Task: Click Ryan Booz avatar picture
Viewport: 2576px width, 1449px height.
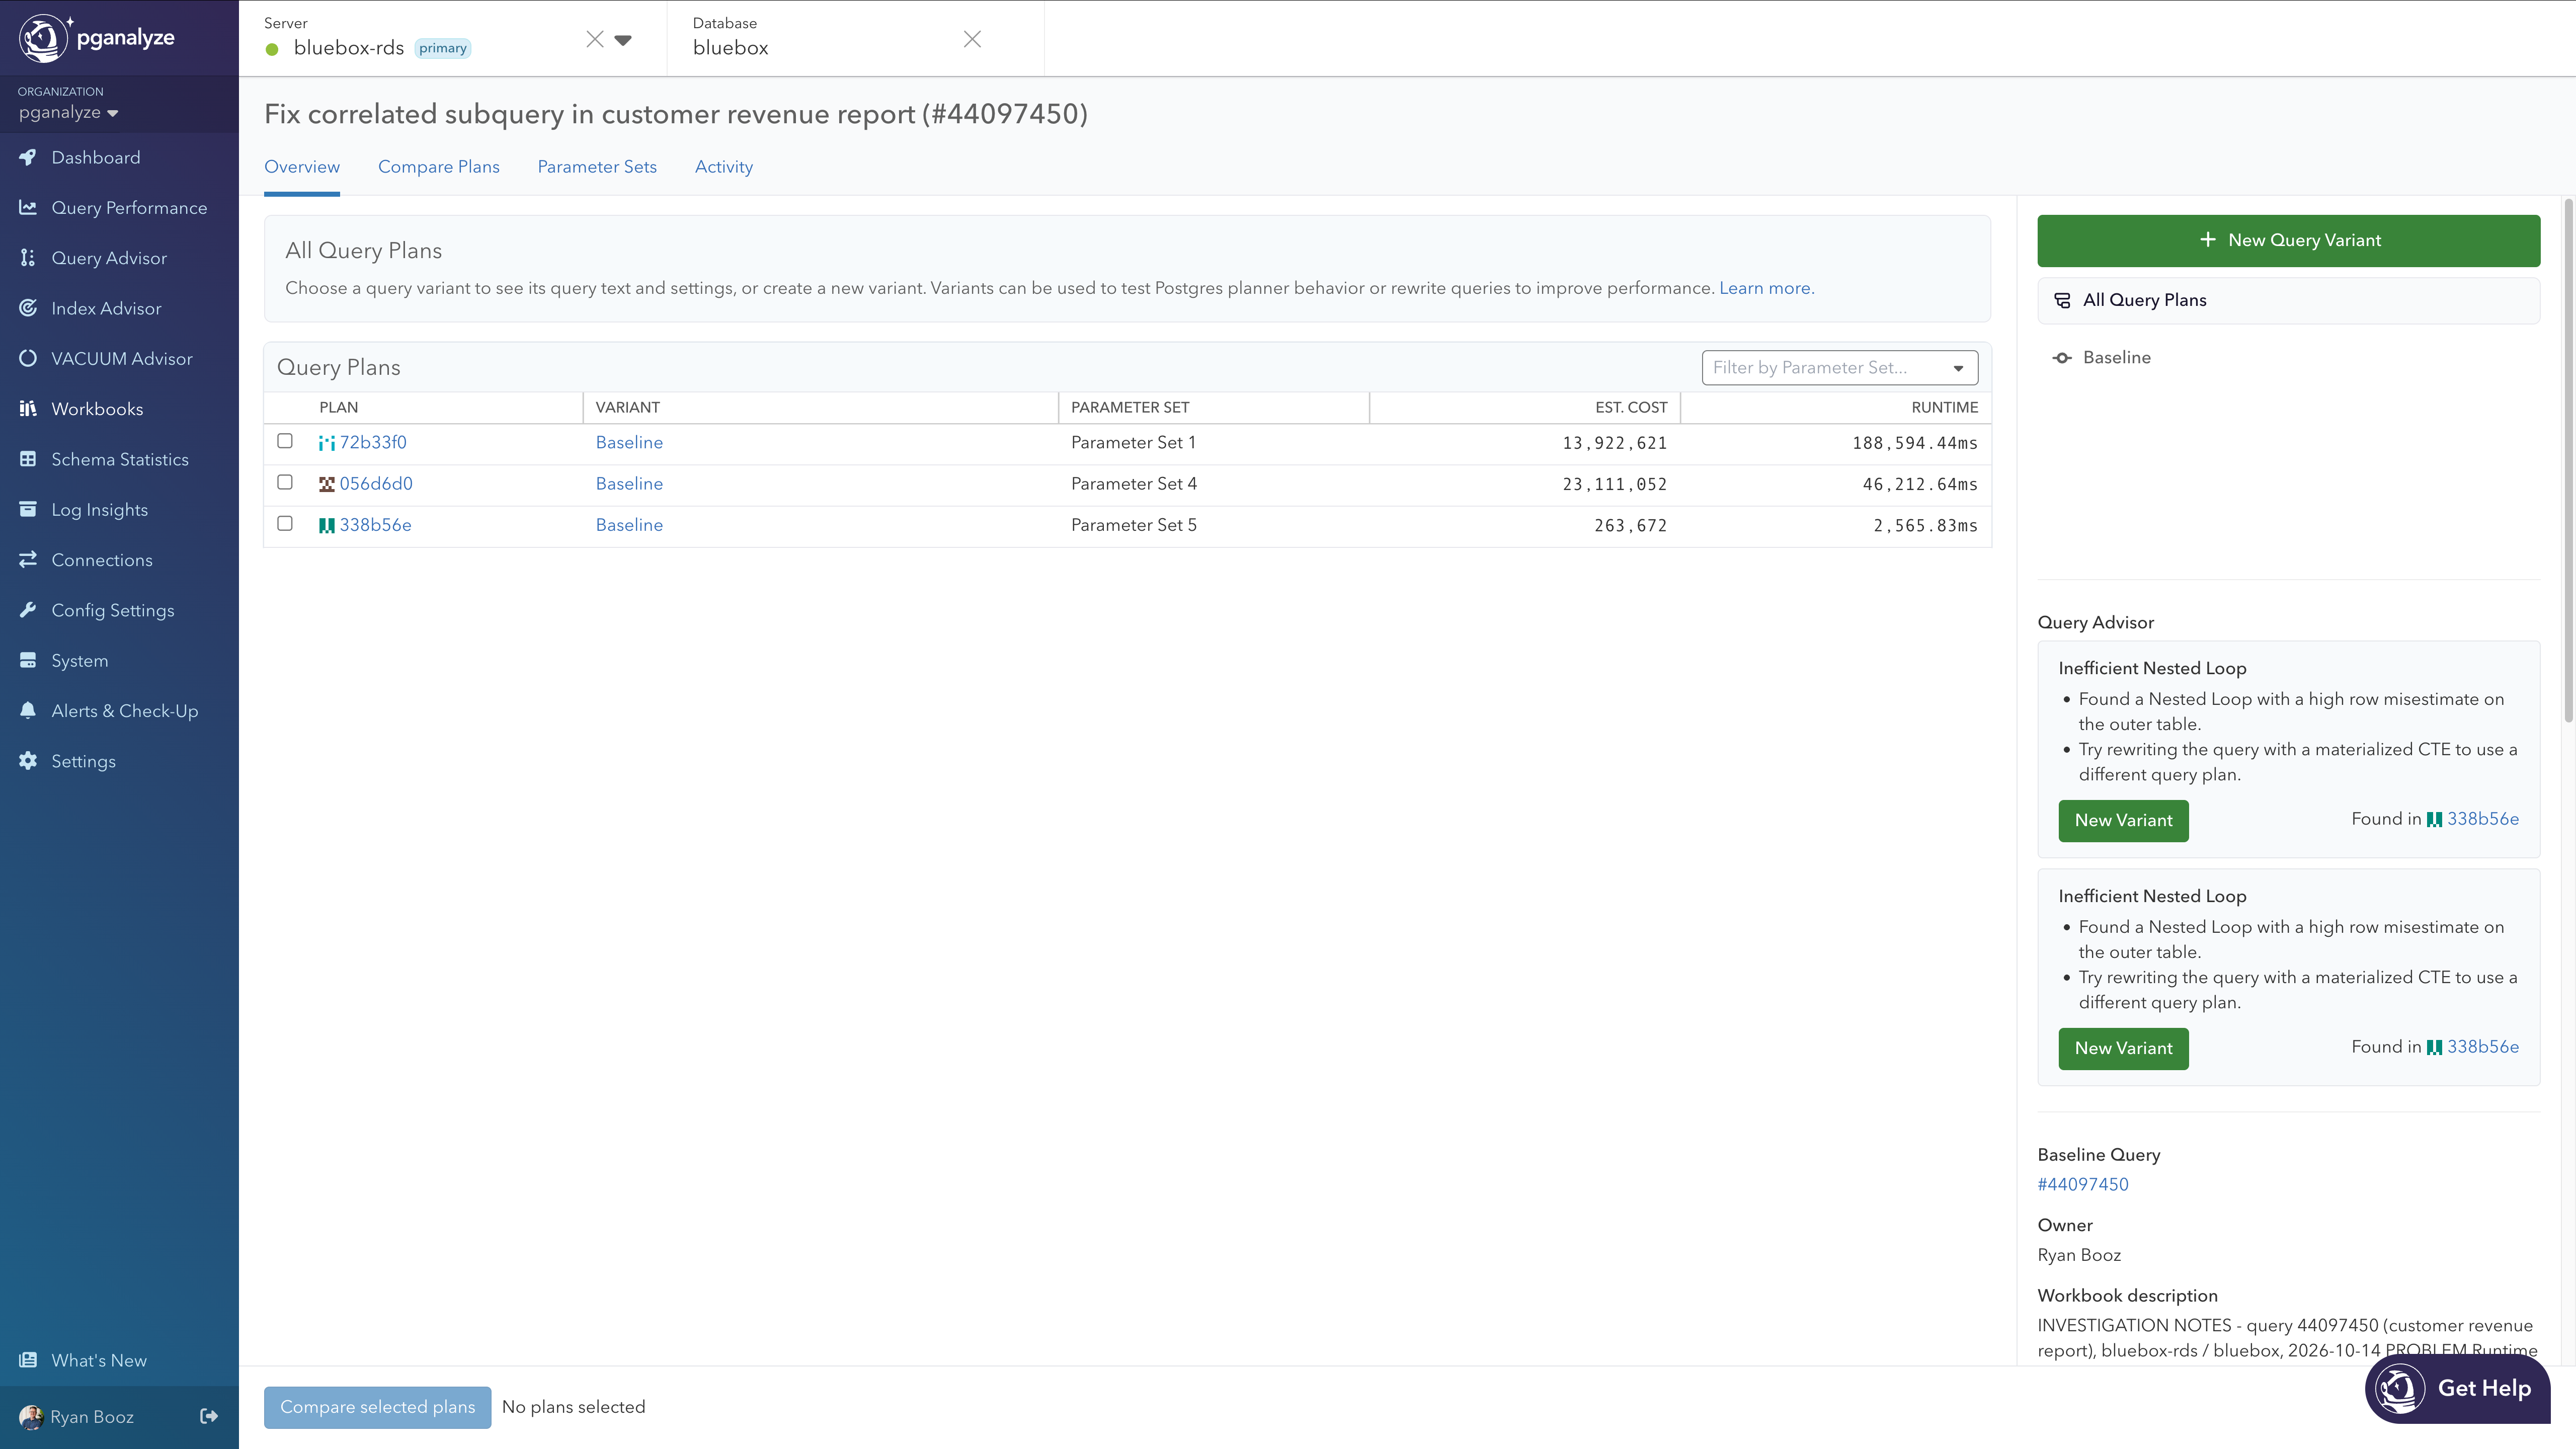Action: pyautogui.click(x=31, y=1417)
